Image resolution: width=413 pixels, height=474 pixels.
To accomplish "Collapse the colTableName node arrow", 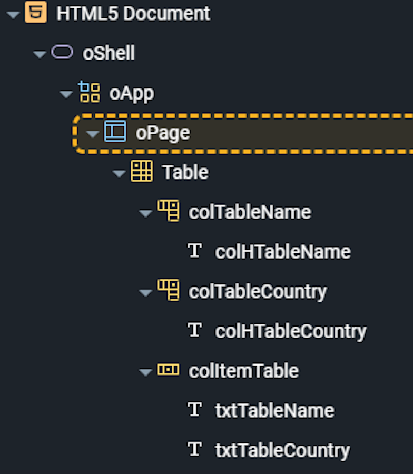I will click(x=145, y=213).
